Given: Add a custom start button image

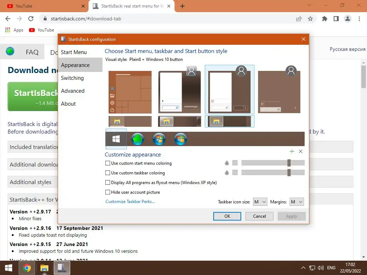Looking at the screenshot, I should pos(292,151).
